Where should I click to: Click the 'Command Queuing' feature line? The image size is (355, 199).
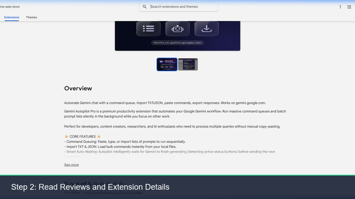coord(125,142)
